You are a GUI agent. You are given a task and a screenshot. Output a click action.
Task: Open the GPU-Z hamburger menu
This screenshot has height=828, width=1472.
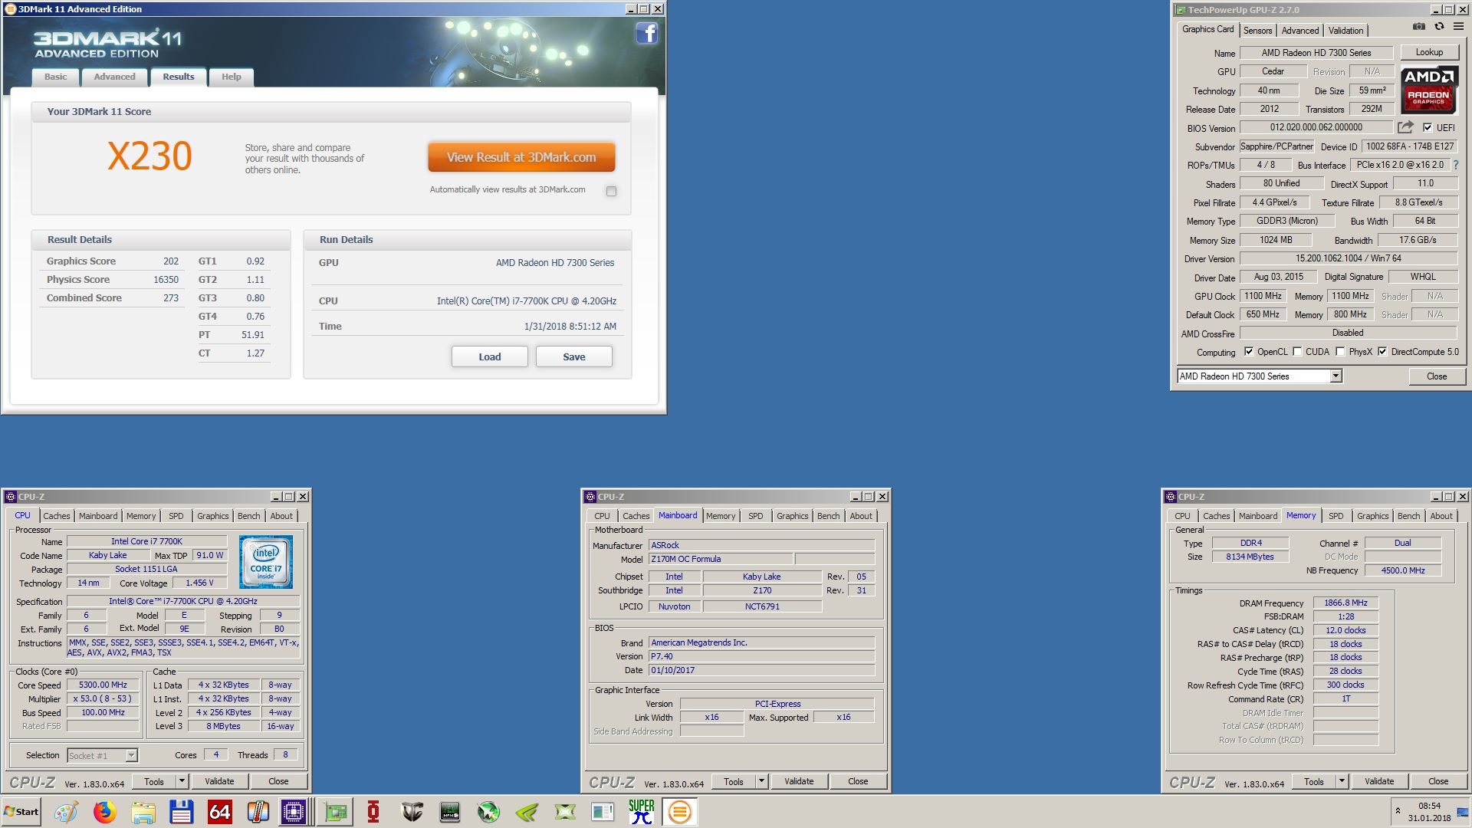pyautogui.click(x=1458, y=26)
